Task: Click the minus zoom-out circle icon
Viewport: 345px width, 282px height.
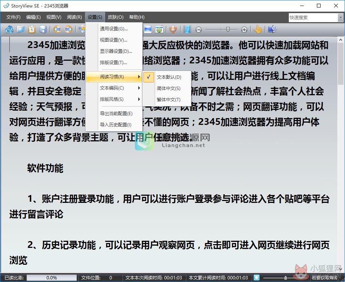Action: pyautogui.click(x=199, y=30)
